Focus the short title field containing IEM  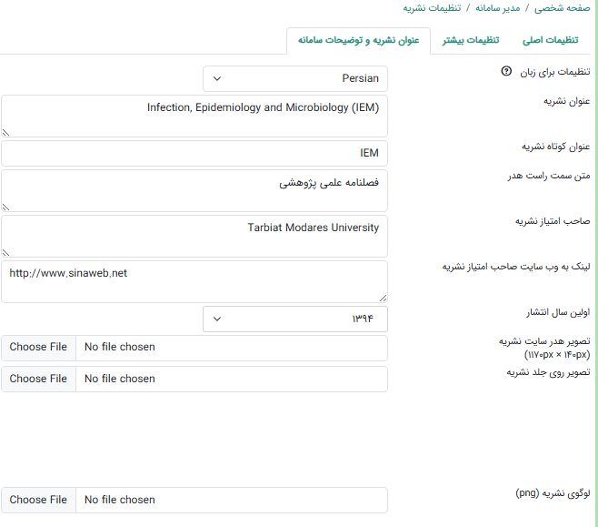(x=194, y=154)
